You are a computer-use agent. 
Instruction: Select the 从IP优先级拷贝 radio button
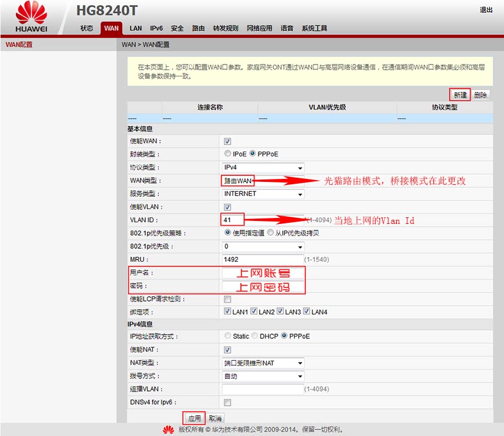pyautogui.click(x=270, y=232)
